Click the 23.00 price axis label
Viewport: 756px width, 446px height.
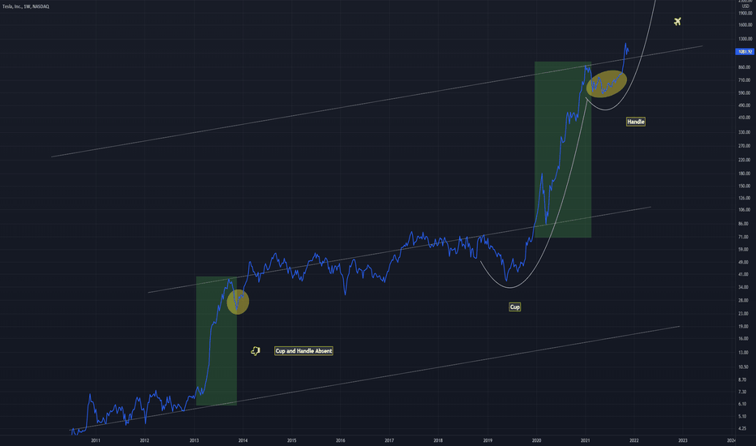[744, 313]
